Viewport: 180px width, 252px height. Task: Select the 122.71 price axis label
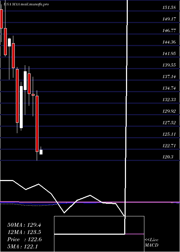pos(169,146)
